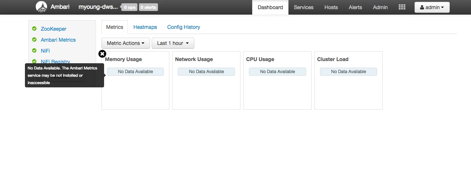This screenshot has width=471, height=170.
Task: Open the ZooKeeper service link
Action: [54, 29]
